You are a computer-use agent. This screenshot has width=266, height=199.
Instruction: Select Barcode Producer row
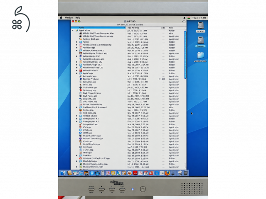pos(127,79)
